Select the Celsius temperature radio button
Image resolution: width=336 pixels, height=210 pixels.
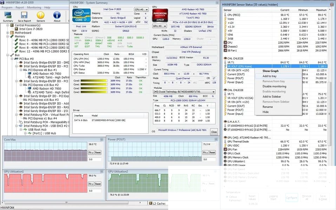pyautogui.click(x=227, y=197)
